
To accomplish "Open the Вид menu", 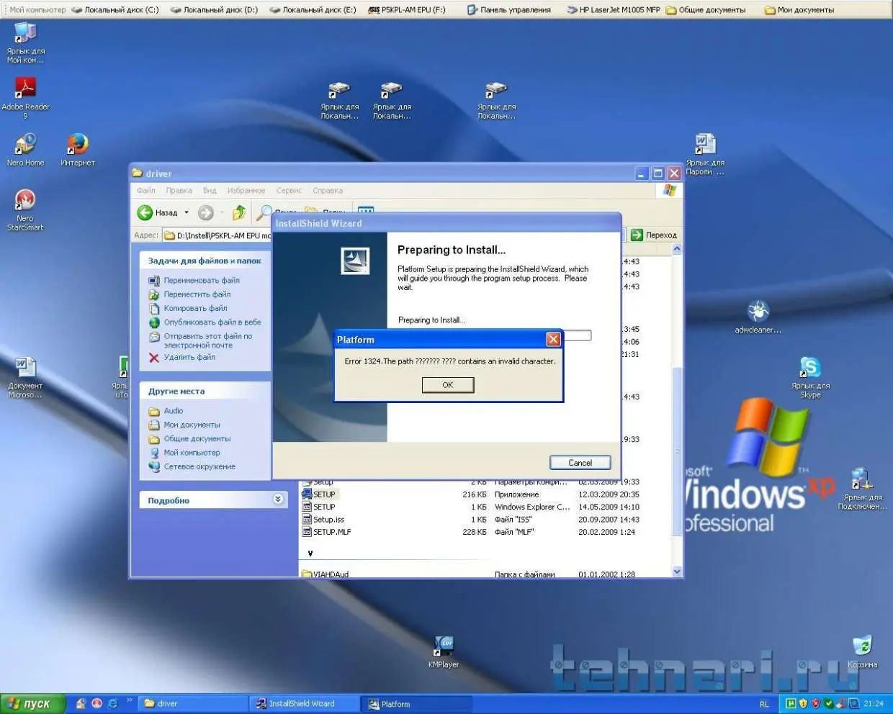I will point(210,191).
